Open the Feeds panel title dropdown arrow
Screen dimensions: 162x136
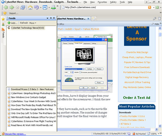coord(47,18)
